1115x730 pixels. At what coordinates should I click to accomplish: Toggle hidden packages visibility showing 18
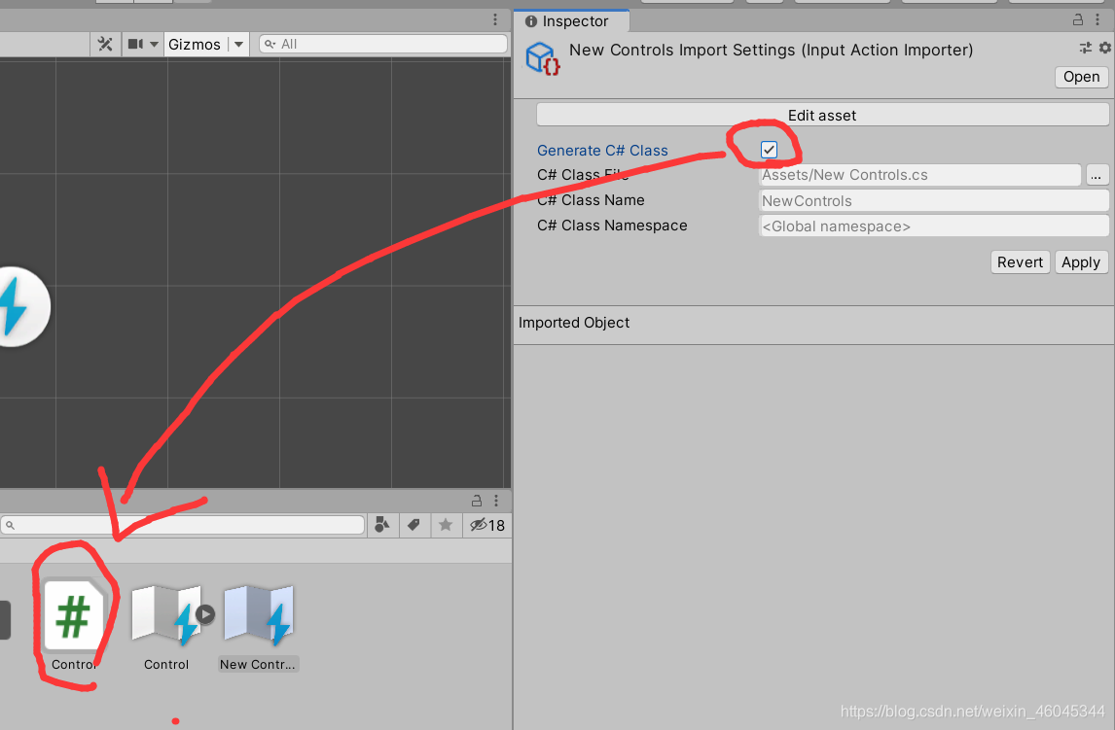tap(487, 525)
